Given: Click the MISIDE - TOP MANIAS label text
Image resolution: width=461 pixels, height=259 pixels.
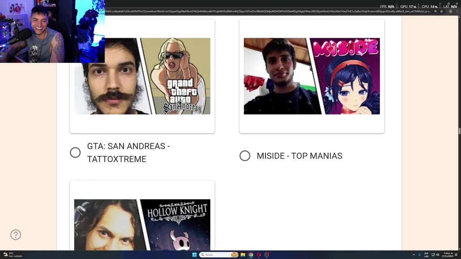Looking at the screenshot, I should [300, 156].
